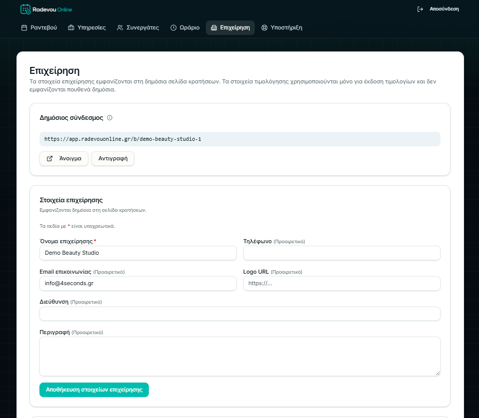Click the 'Εμφανίζονται δημόσια στη σελίδα κρατήσεων' subtitle
Image resolution: width=479 pixels, height=418 pixels.
click(93, 210)
